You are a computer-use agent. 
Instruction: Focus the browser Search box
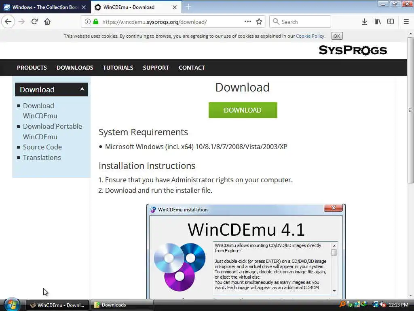tap(300, 22)
